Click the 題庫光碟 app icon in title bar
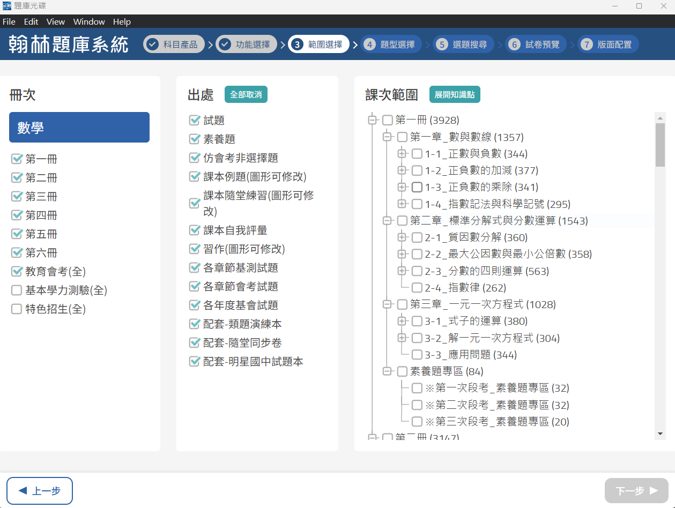The height and width of the screenshot is (508, 675). pos(6,6)
